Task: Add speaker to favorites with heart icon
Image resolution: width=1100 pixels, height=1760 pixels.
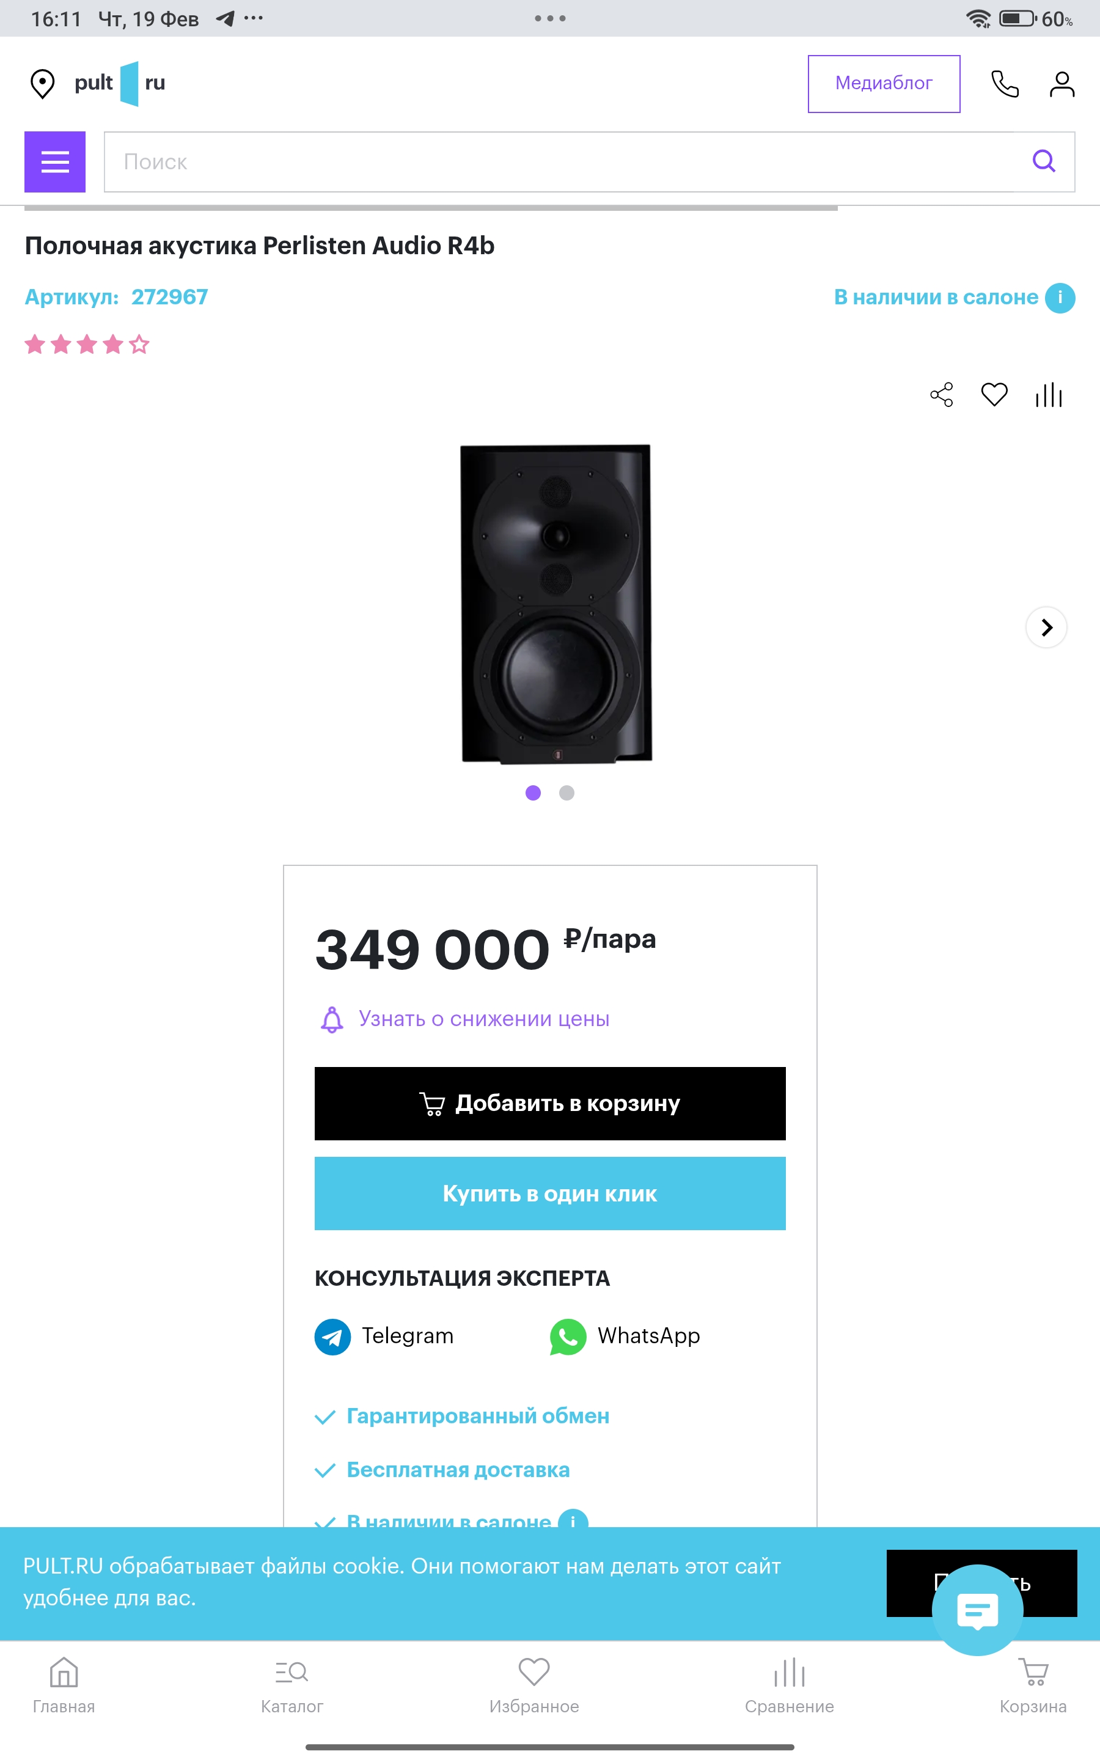Action: pyautogui.click(x=994, y=395)
